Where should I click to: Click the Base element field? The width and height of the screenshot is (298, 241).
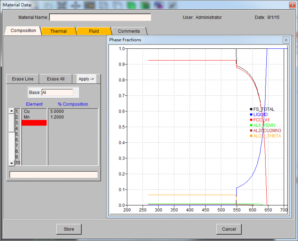pos(57,92)
